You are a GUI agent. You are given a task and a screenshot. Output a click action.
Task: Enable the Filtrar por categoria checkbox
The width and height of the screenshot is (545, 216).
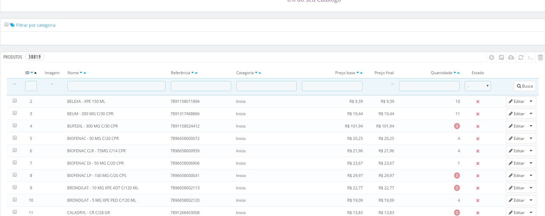tap(7, 24)
